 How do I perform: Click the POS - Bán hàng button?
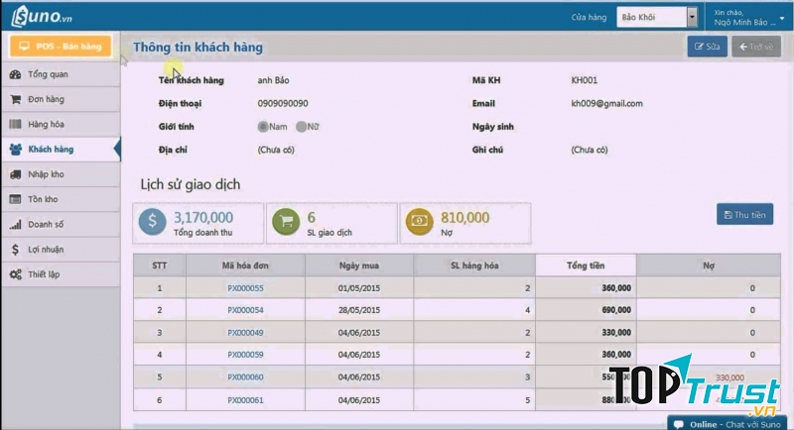click(x=60, y=47)
